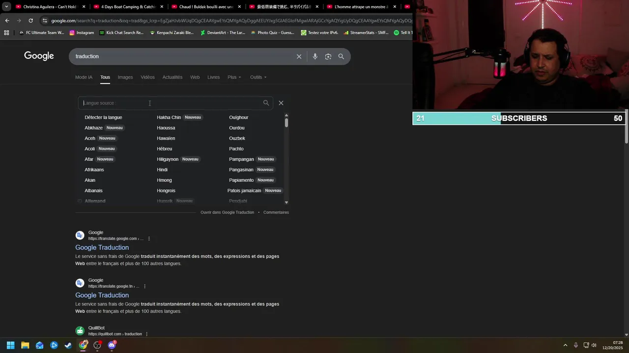Image resolution: width=629 pixels, height=353 pixels.
Task: Reload the current Google search page
Action: 30,21
